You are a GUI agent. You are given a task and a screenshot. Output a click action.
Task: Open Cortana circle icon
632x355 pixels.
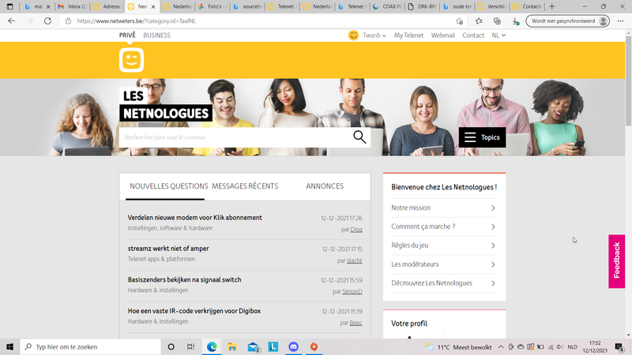171,346
